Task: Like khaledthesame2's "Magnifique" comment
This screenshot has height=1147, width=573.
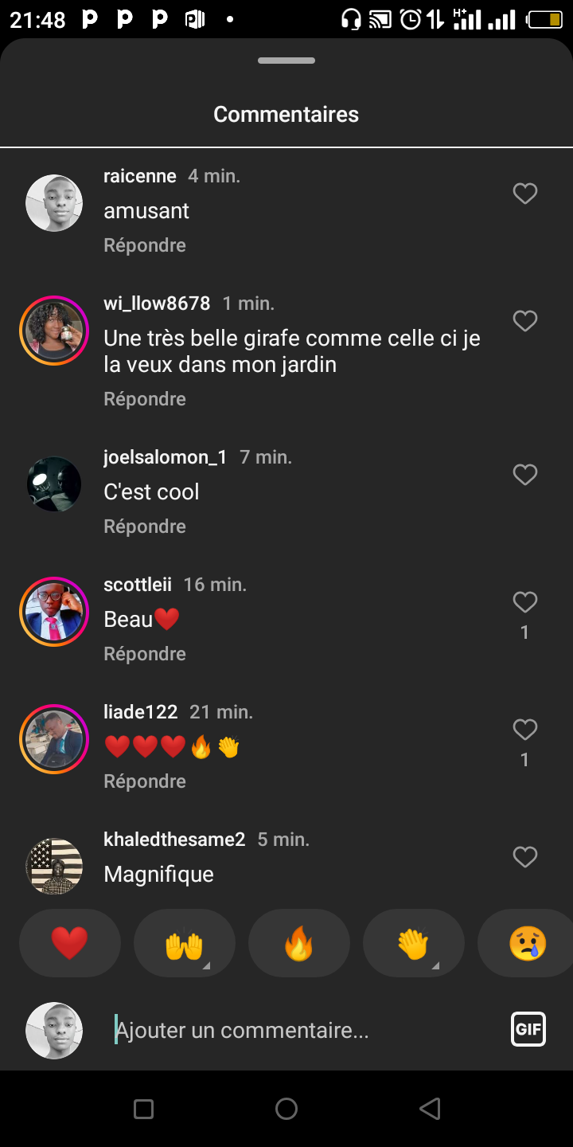Action: click(x=524, y=857)
